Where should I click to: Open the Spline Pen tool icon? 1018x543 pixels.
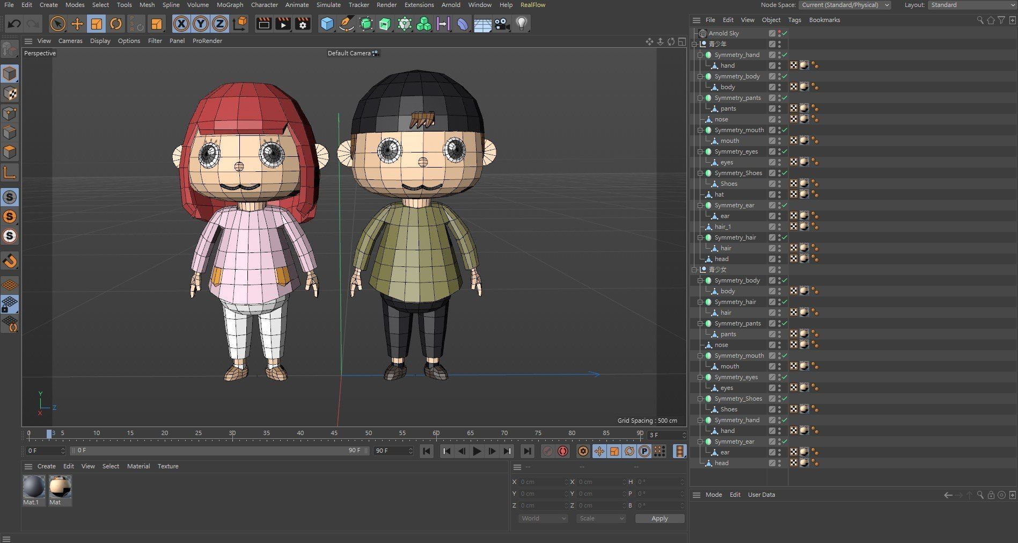pyautogui.click(x=347, y=24)
